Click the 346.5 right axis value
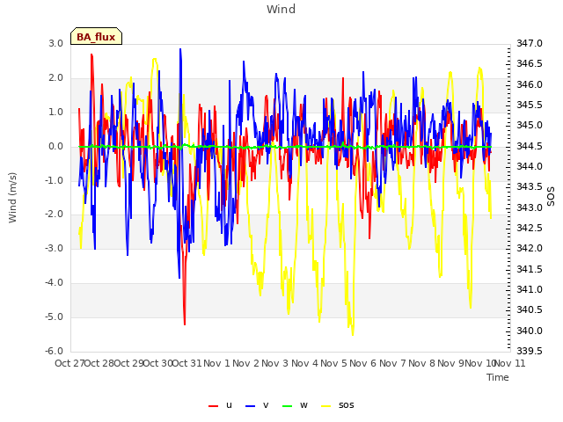 click(530, 64)
